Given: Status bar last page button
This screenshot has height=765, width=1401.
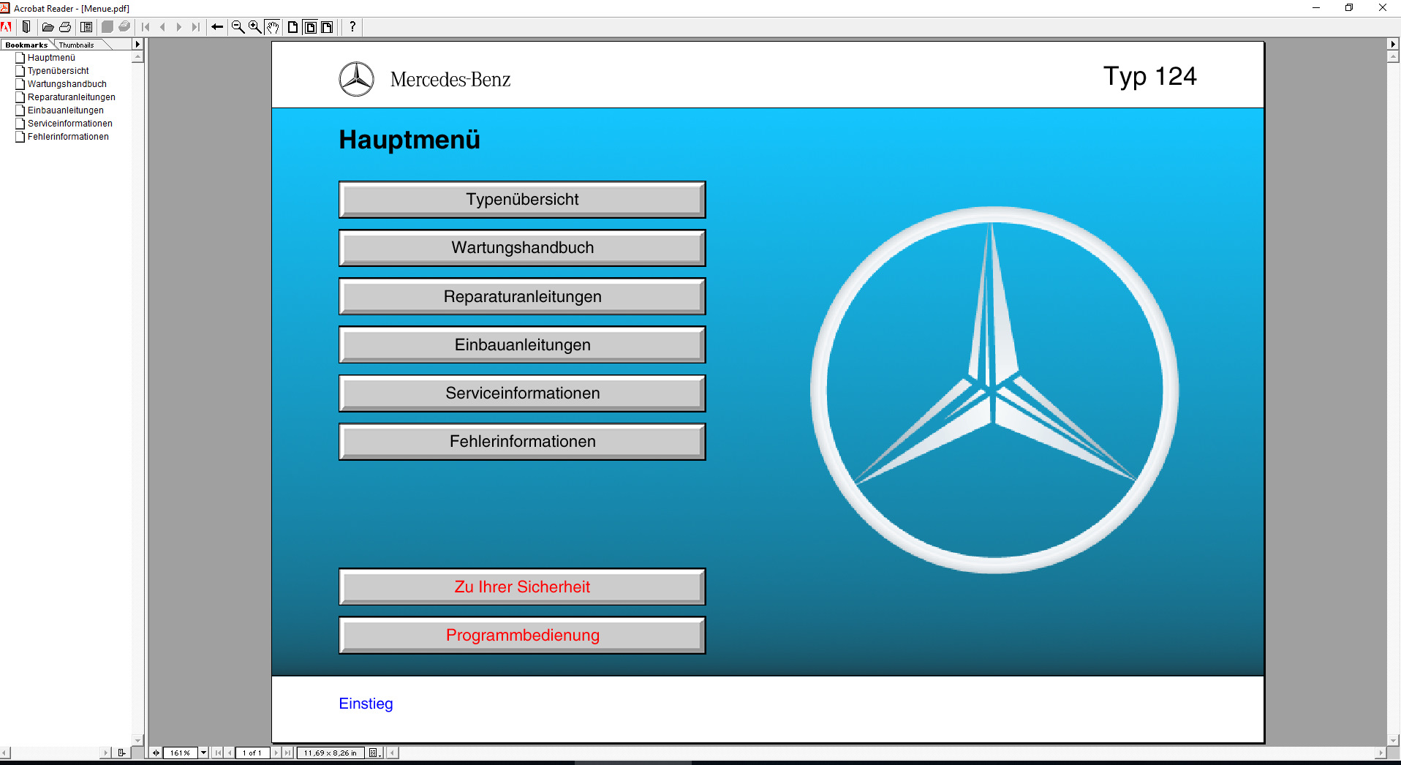Looking at the screenshot, I should 288,753.
